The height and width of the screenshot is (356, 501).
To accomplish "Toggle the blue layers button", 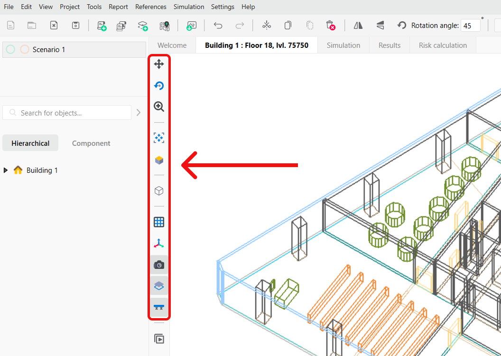I will [159, 286].
